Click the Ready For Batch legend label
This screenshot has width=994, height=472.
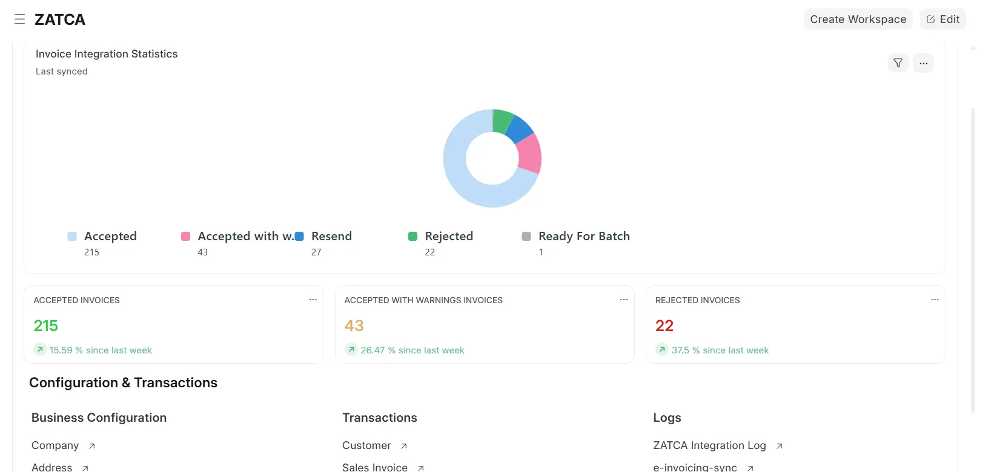(584, 236)
